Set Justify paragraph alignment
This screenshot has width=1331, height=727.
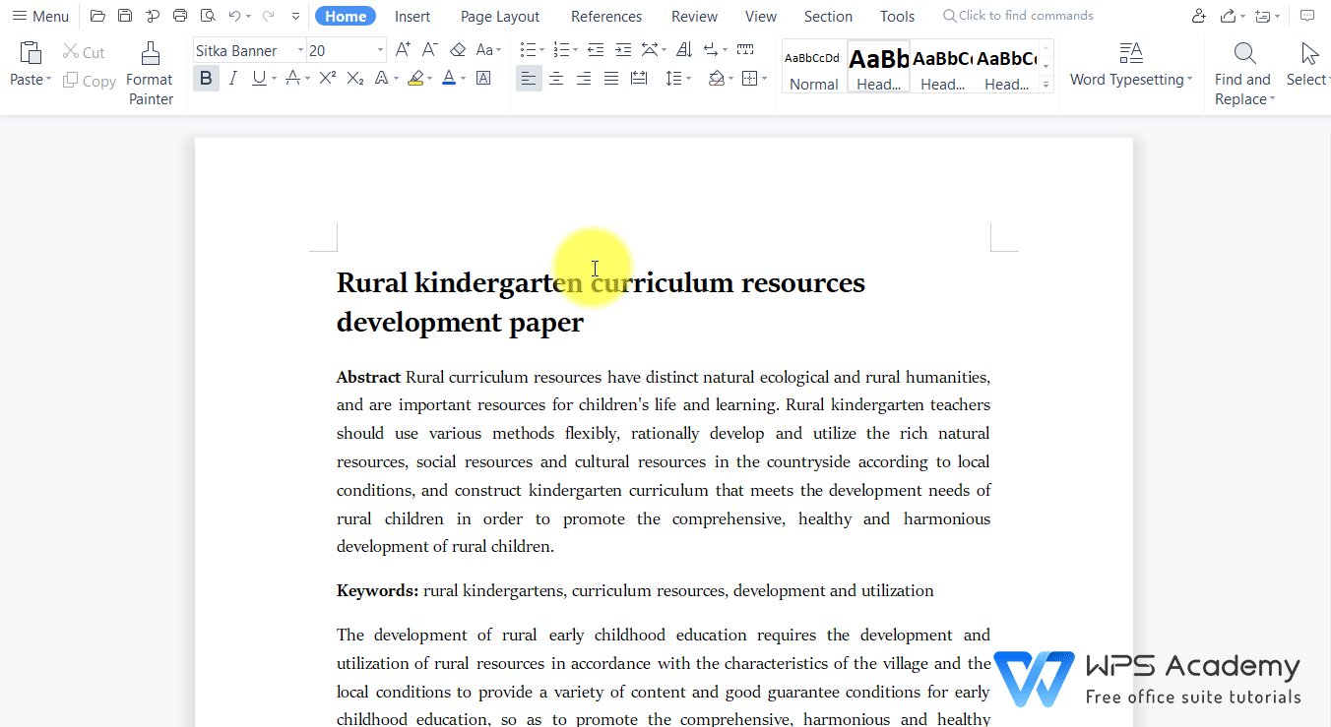pyautogui.click(x=611, y=79)
